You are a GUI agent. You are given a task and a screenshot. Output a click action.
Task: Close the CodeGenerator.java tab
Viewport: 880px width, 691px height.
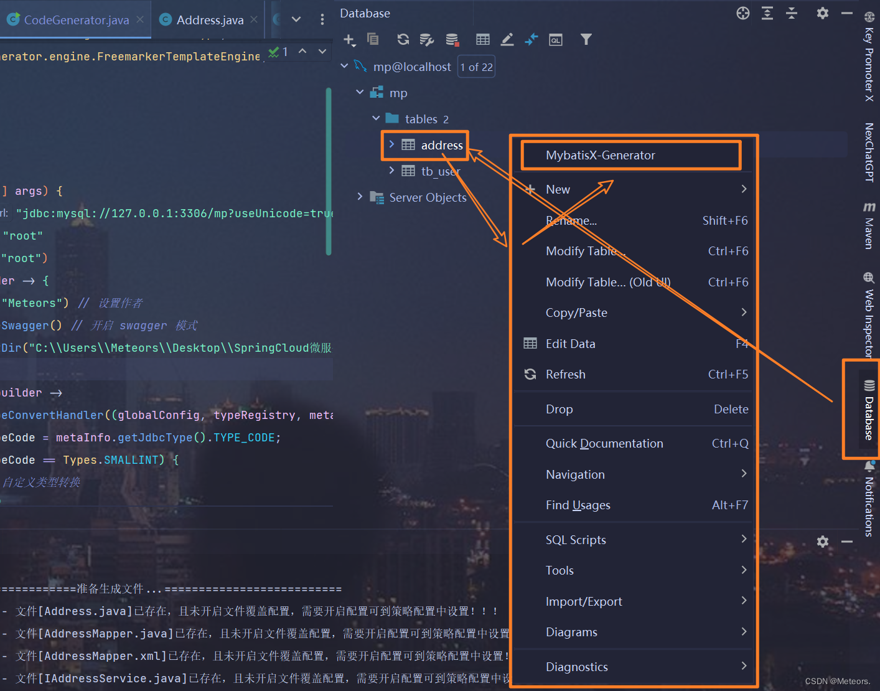[140, 19]
